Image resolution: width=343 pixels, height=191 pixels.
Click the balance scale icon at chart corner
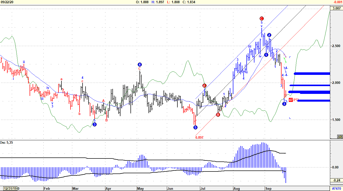[340, 137]
